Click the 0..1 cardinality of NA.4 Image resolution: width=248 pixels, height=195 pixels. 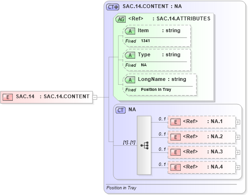pyautogui.click(x=162, y=164)
